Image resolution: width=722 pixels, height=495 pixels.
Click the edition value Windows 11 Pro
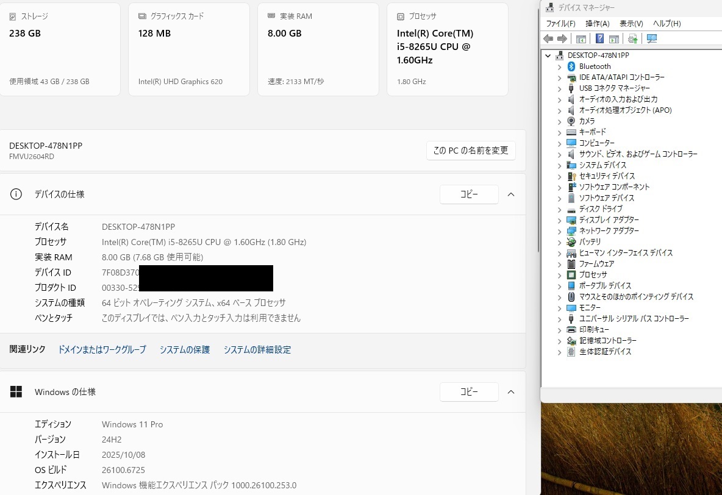(x=132, y=424)
